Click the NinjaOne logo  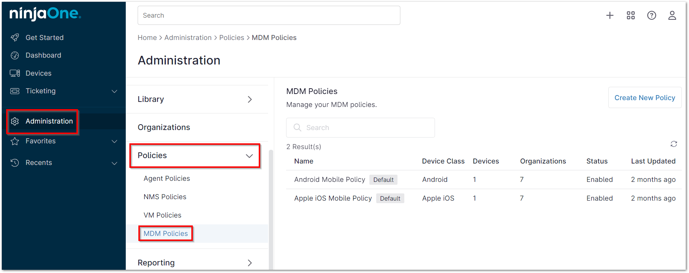(44, 14)
